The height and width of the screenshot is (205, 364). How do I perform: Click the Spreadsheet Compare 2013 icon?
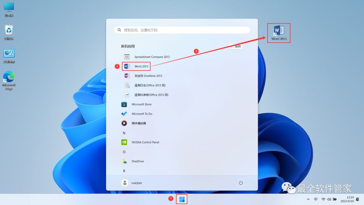coord(127,57)
